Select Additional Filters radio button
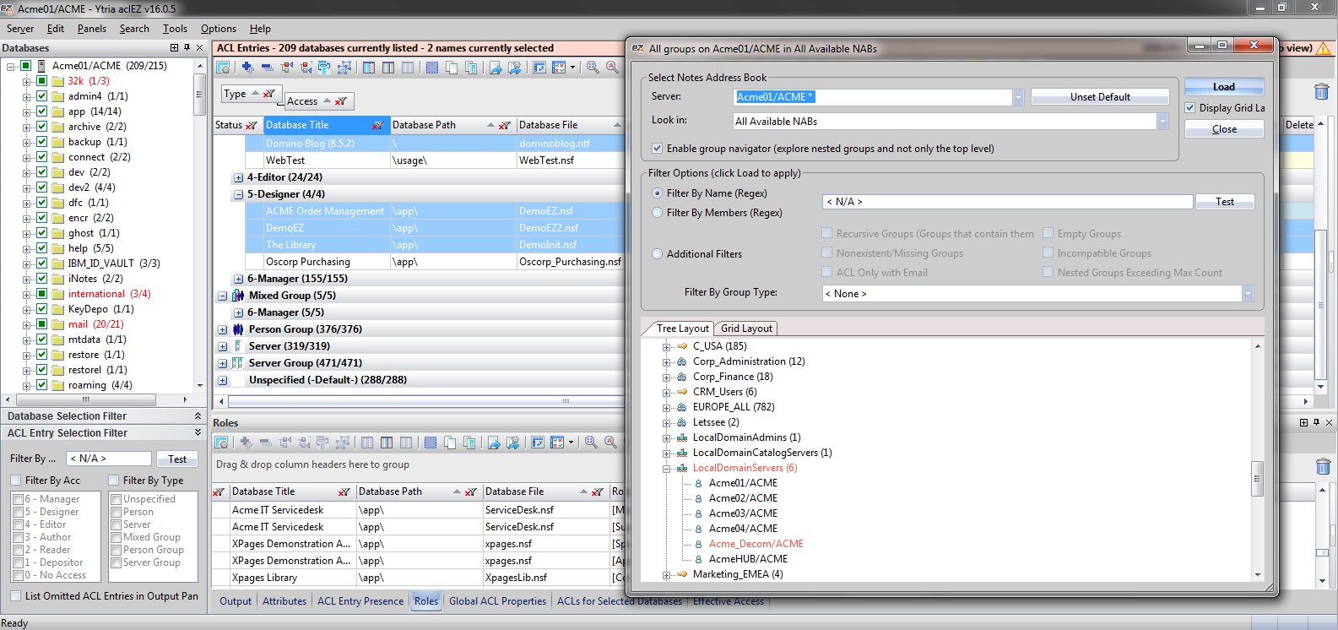Image resolution: width=1338 pixels, height=630 pixels. [657, 254]
